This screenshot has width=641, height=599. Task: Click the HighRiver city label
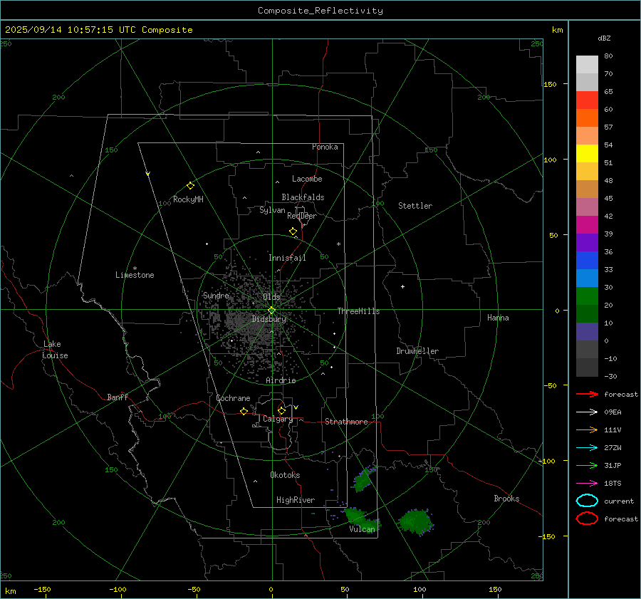point(296,500)
